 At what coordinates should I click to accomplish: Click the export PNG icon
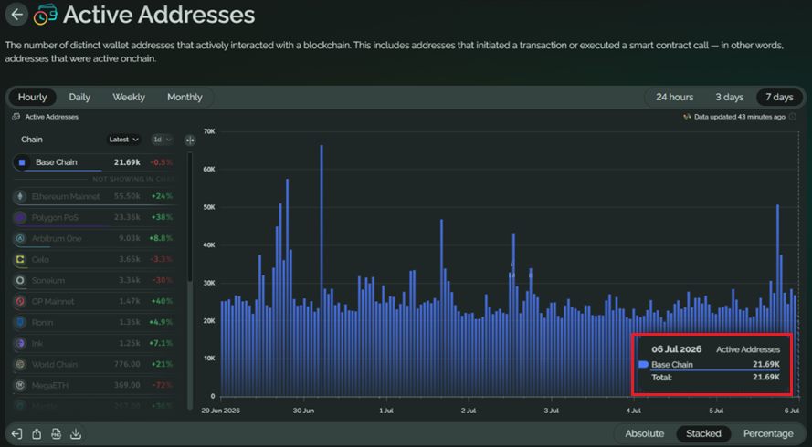[x=57, y=433]
